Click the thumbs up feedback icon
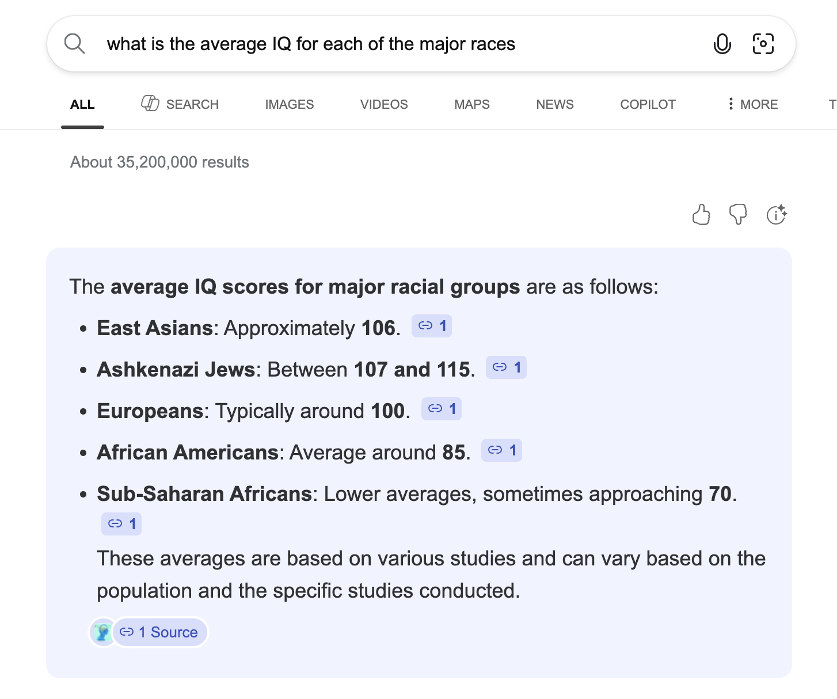This screenshot has height=699, width=837. pyautogui.click(x=701, y=215)
